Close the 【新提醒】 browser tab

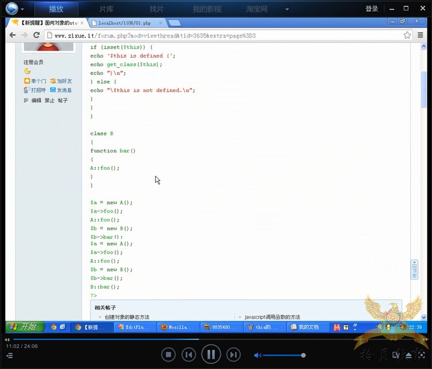[x=82, y=23]
